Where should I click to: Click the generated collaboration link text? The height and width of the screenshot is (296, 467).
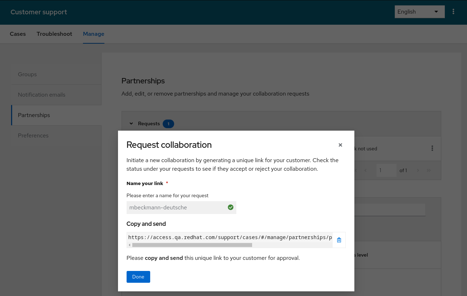click(x=230, y=237)
